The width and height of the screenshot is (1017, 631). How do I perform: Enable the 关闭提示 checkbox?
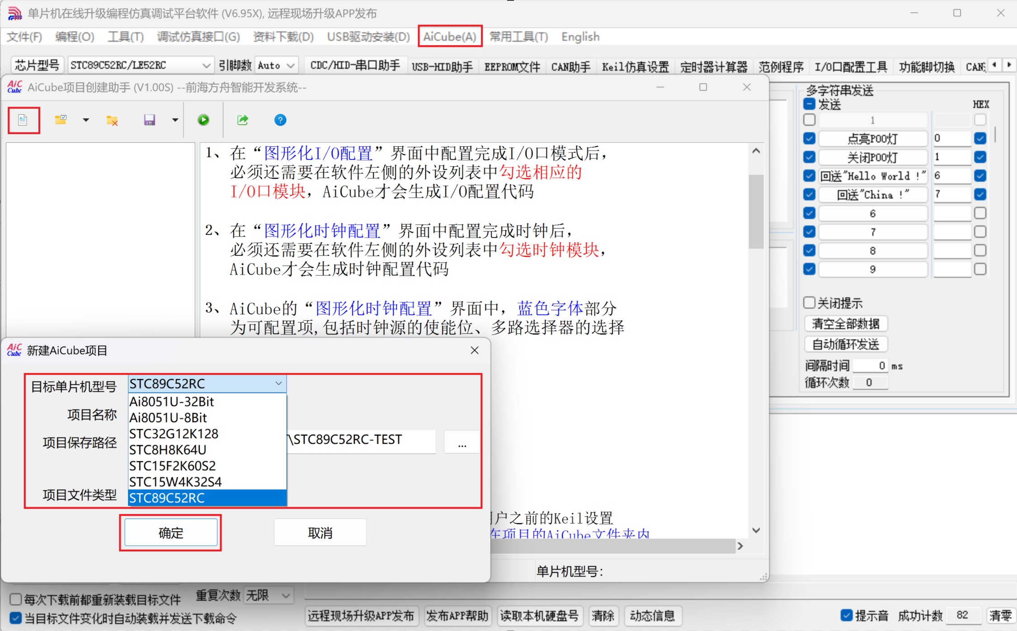tap(810, 303)
